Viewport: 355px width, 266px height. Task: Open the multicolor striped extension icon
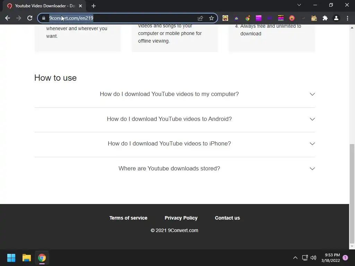click(x=281, y=18)
